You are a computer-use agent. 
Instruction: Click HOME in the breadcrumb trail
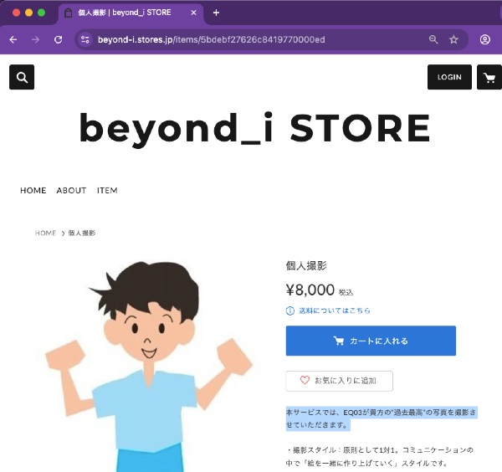[45, 233]
